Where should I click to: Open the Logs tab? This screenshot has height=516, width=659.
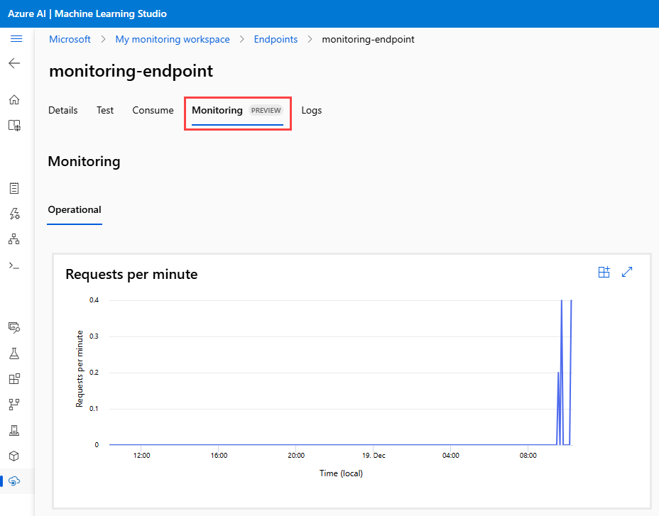click(311, 110)
